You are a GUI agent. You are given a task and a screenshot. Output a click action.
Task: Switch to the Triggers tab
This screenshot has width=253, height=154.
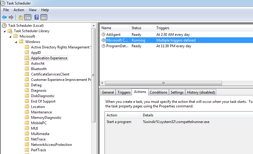pos(124,92)
